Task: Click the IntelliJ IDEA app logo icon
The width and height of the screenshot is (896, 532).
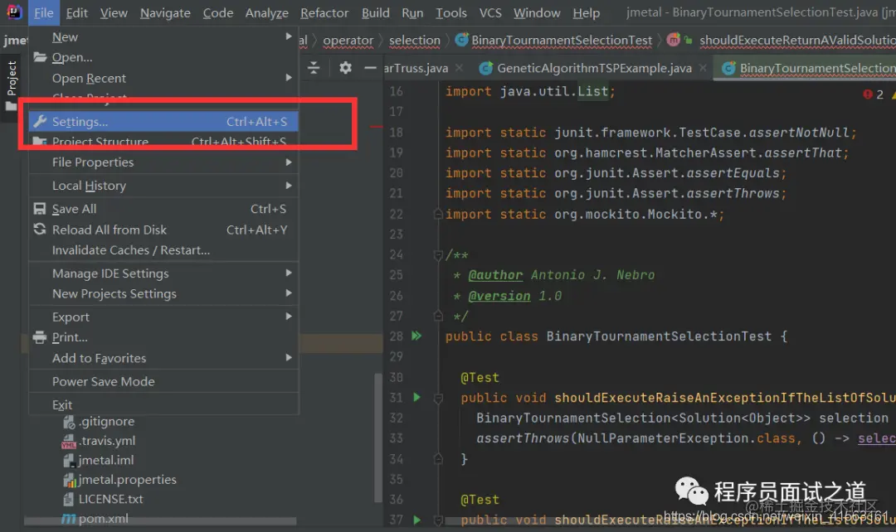Action: [14, 12]
